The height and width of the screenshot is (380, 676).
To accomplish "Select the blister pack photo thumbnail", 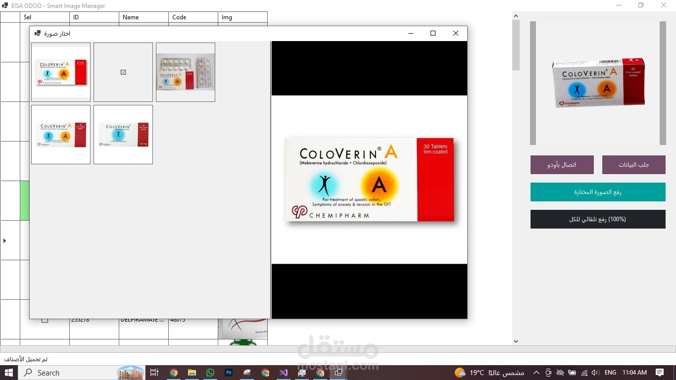I will [186, 72].
